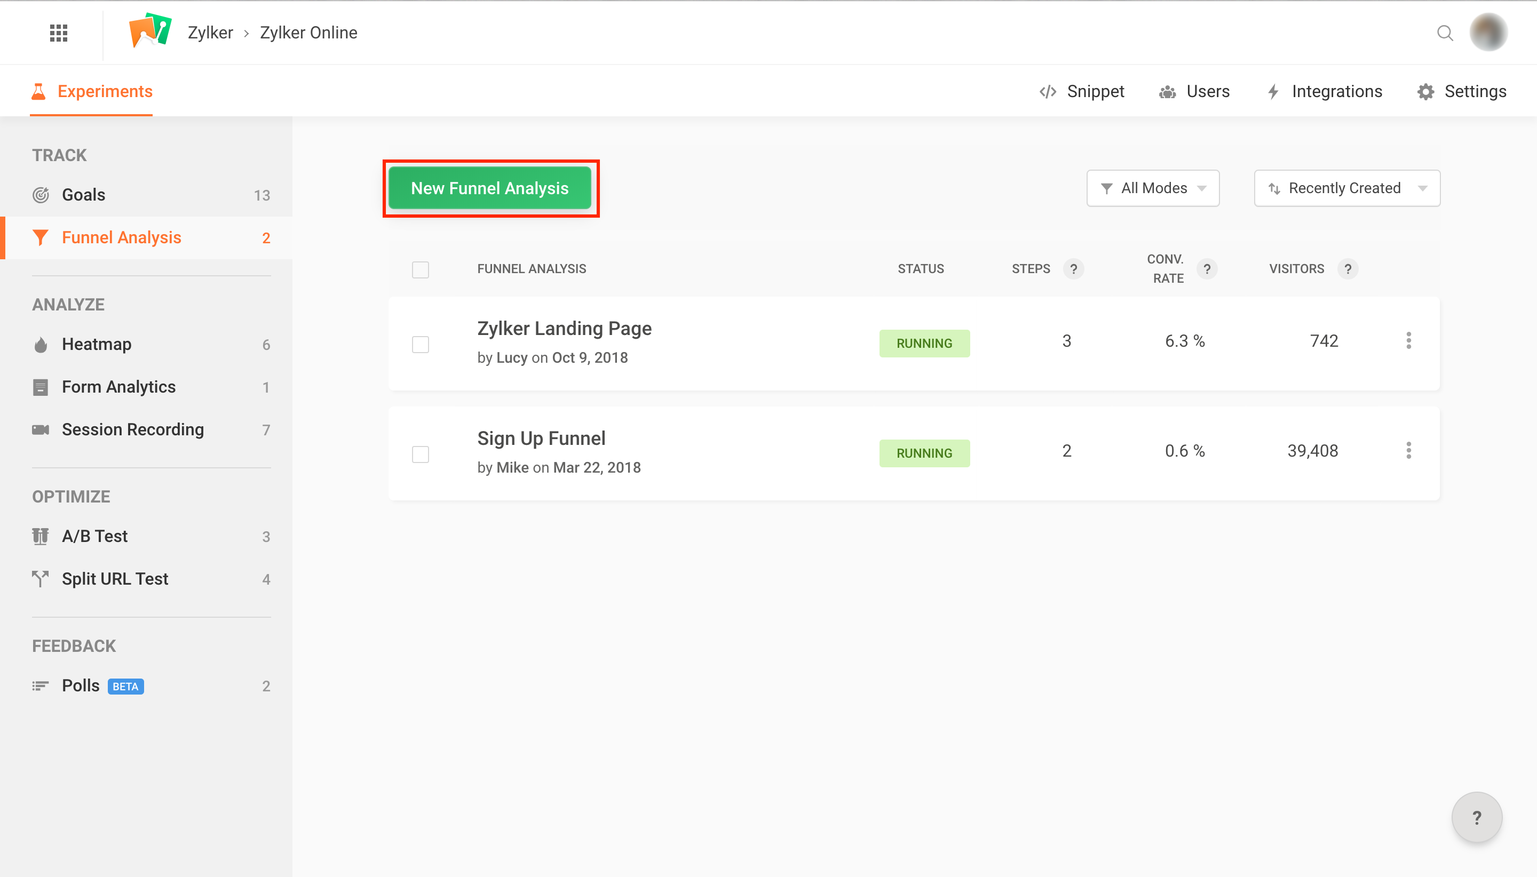
Task: Check the Zylker Landing Page row checkbox
Action: tap(421, 345)
